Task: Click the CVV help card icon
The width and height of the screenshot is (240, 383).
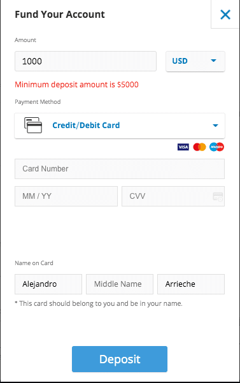Action: [x=218, y=196]
